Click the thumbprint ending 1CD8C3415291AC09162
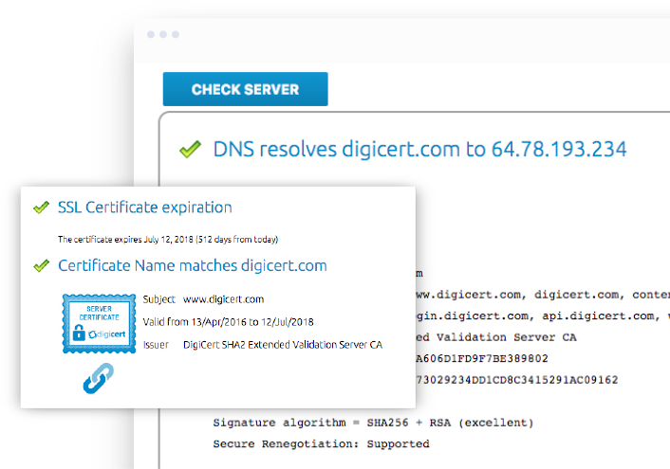 pos(516,380)
